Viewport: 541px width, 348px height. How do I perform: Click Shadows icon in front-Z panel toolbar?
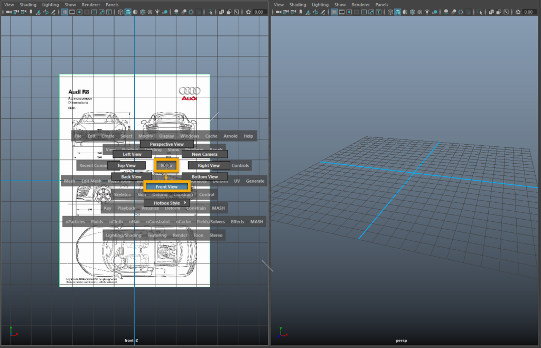pos(165,12)
